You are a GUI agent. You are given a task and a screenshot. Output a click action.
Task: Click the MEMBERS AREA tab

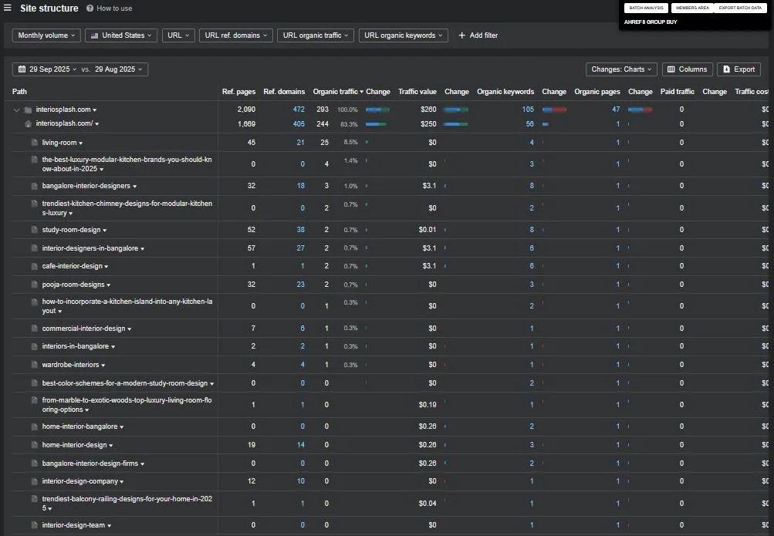tap(692, 8)
